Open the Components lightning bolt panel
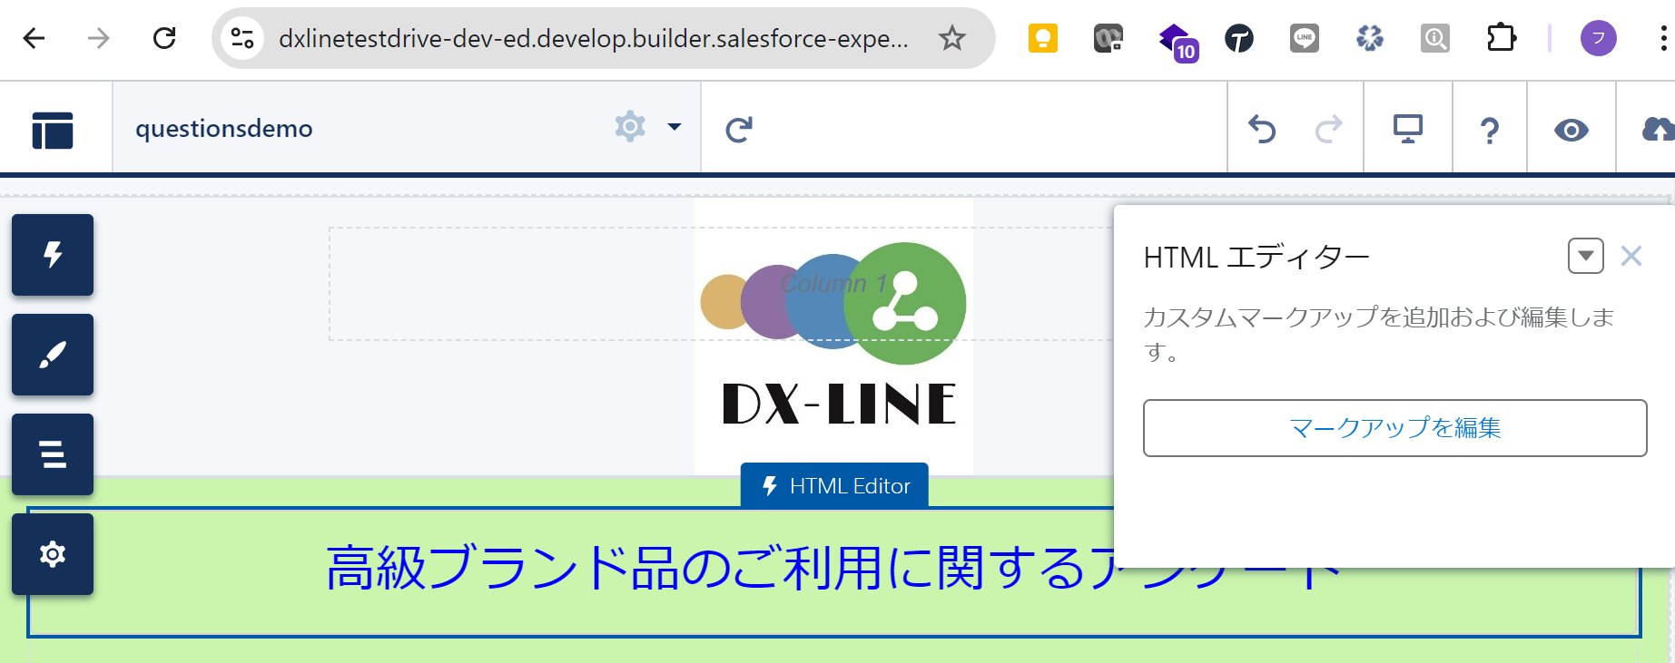The image size is (1675, 663). pos(53,255)
